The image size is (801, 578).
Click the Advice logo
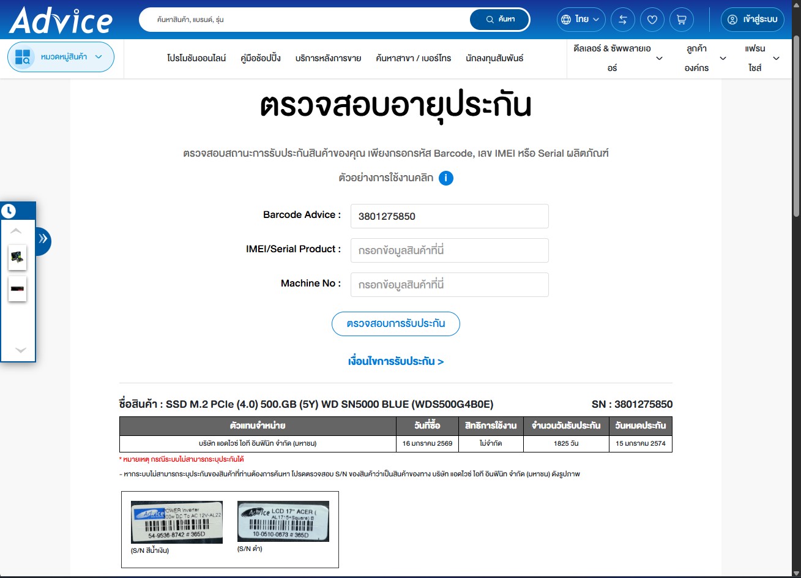point(61,20)
